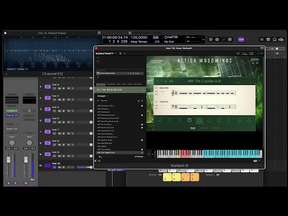Click the Channel EQ effect slot
288x216 pixels.
click(12, 115)
